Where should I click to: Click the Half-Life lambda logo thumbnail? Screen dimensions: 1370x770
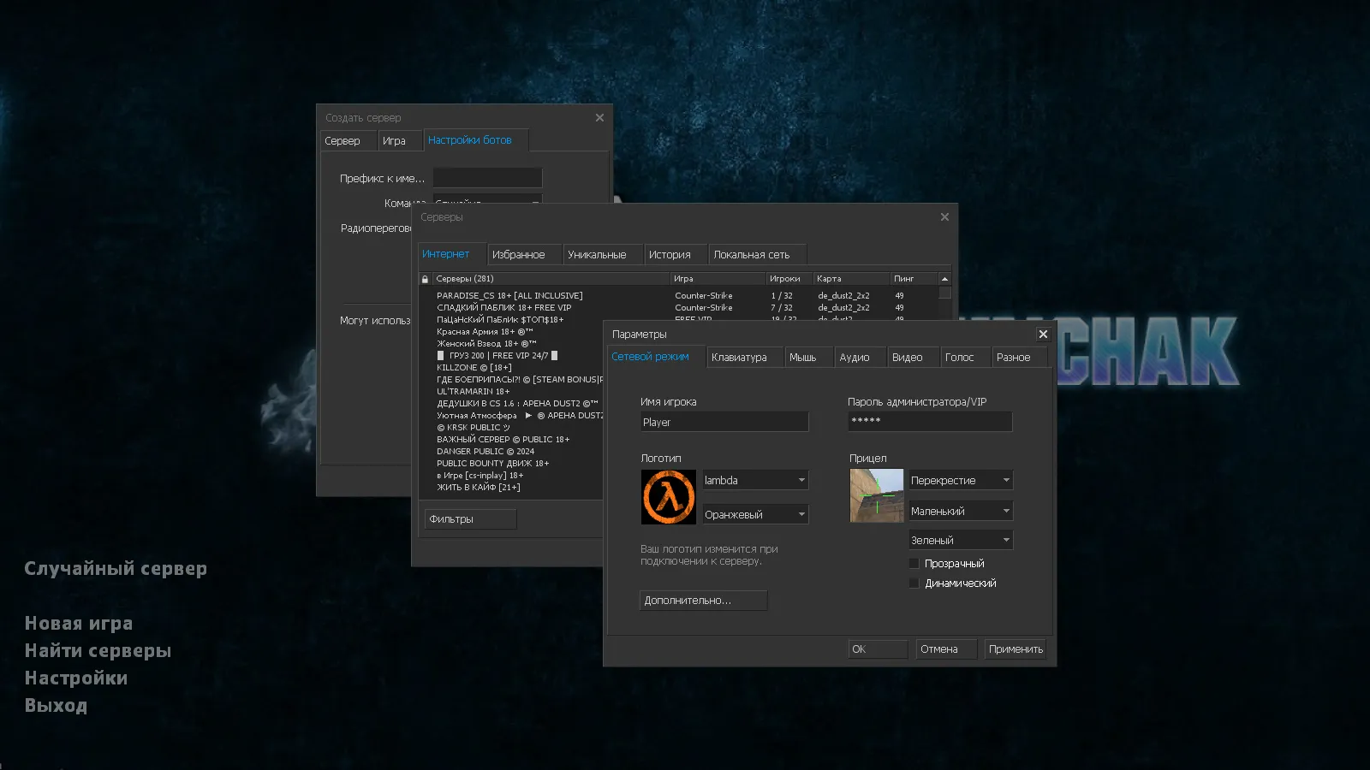pos(668,496)
